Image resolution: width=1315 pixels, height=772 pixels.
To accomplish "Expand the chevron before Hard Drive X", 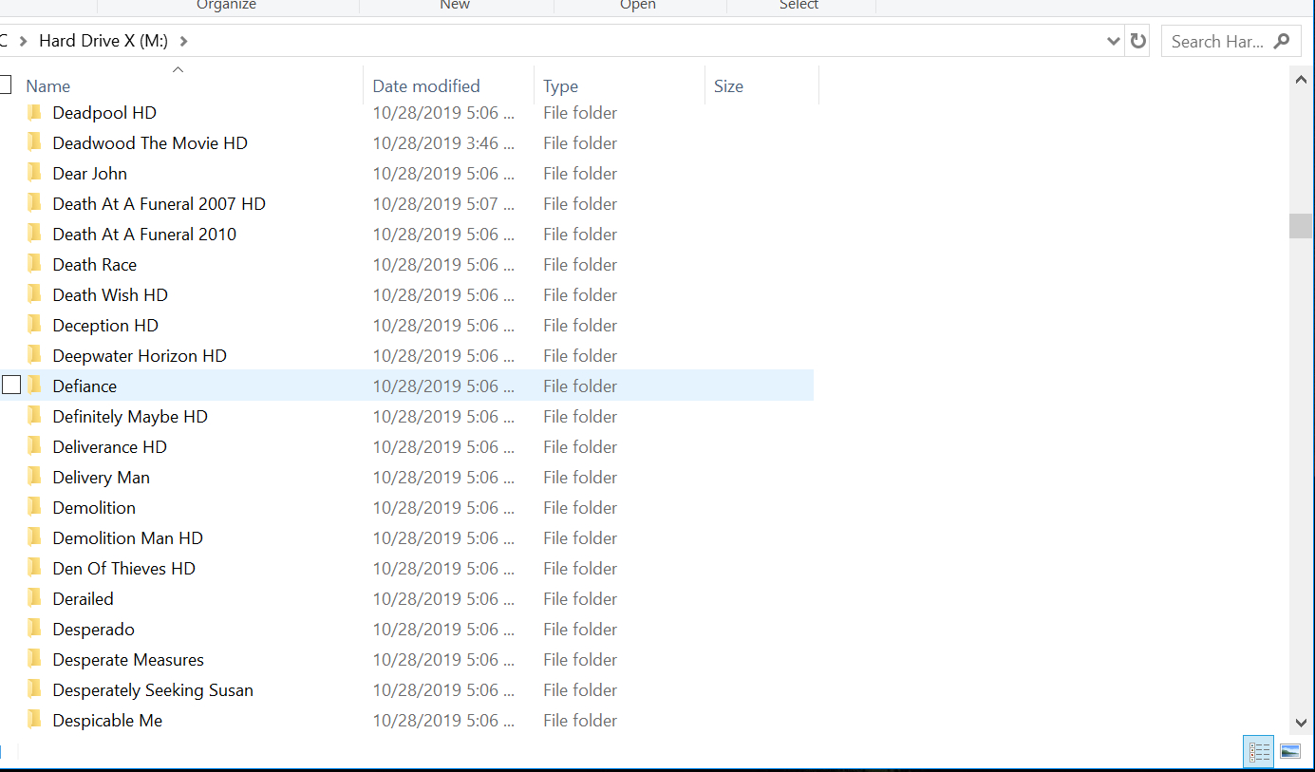I will (x=23, y=41).
